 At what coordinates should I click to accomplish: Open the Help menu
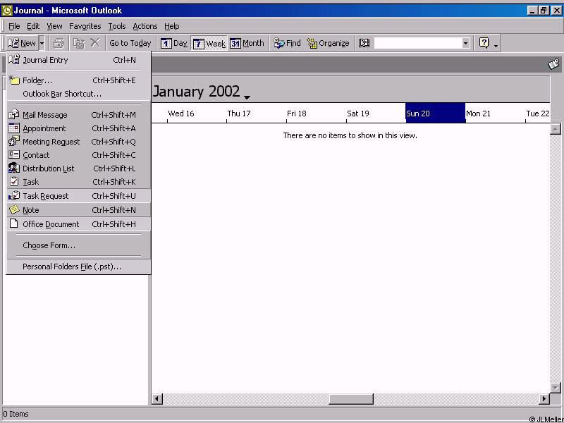click(171, 26)
